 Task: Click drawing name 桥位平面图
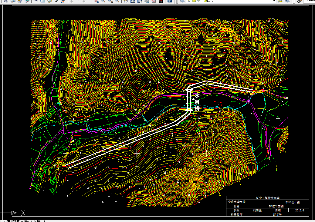[276, 206]
